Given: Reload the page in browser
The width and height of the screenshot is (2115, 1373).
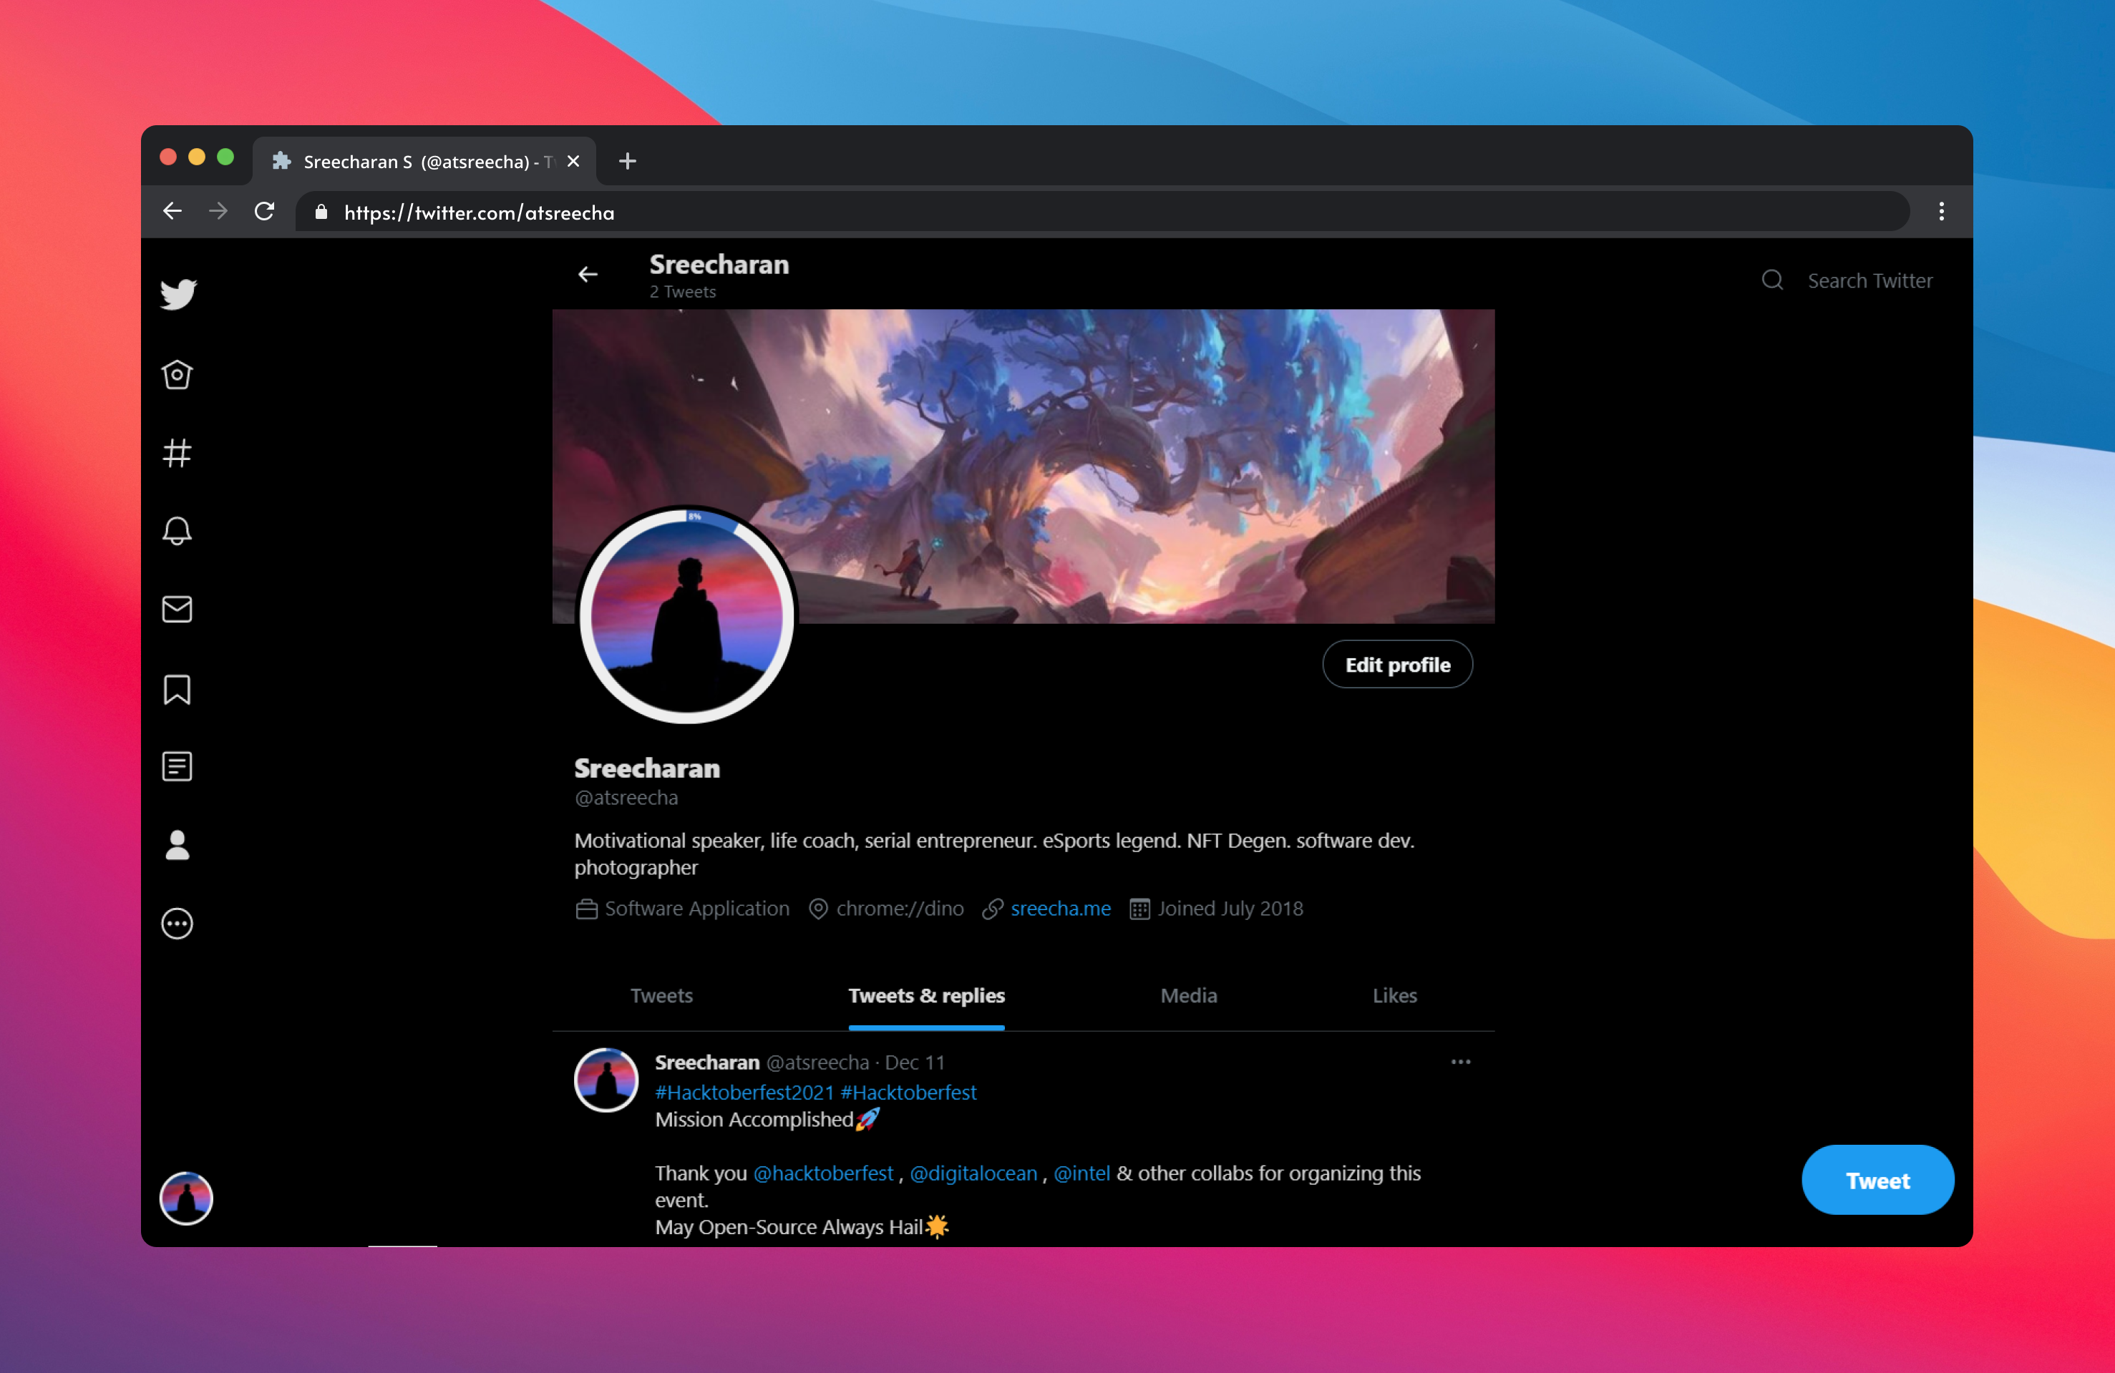Looking at the screenshot, I should coord(264,211).
